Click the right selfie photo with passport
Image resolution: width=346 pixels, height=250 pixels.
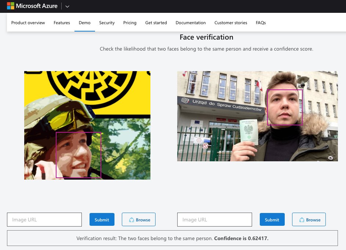[x=258, y=116]
